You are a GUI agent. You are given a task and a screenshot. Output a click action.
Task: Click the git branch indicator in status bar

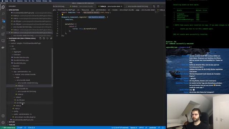coord(20,128)
